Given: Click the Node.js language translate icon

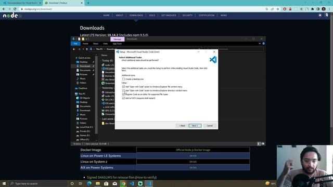Looking at the screenshot, I should (x=327, y=15).
